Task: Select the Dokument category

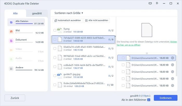Action: [x=26, y=41]
